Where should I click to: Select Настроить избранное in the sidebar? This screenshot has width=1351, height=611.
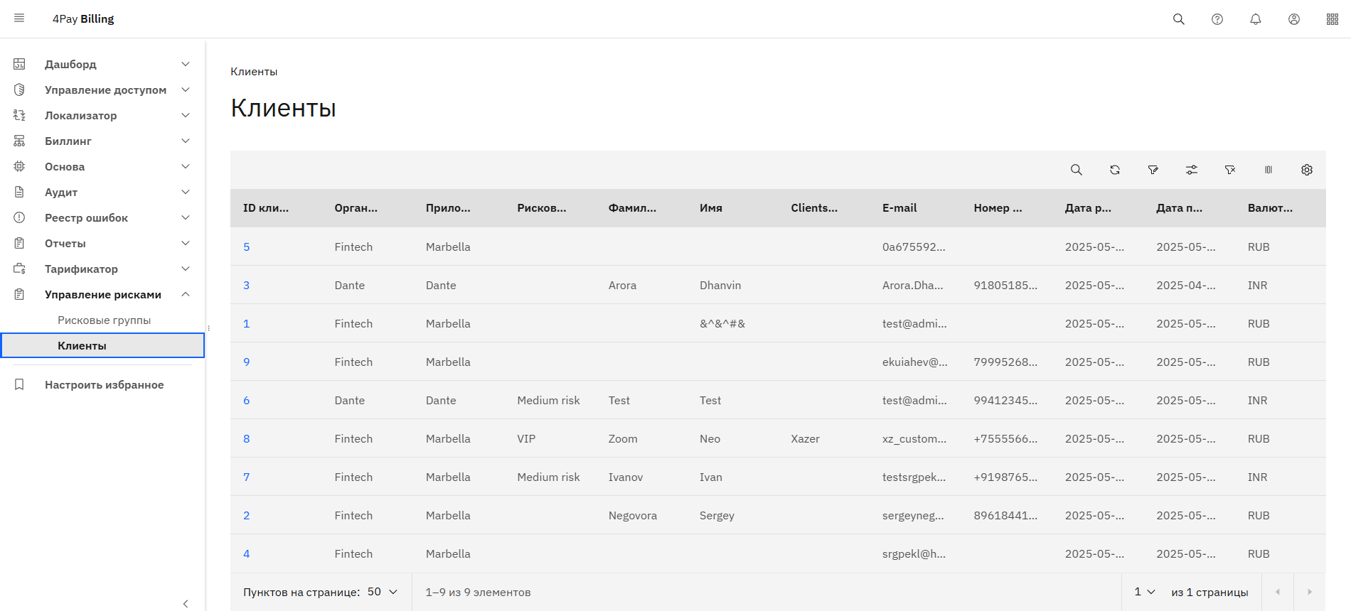click(104, 384)
